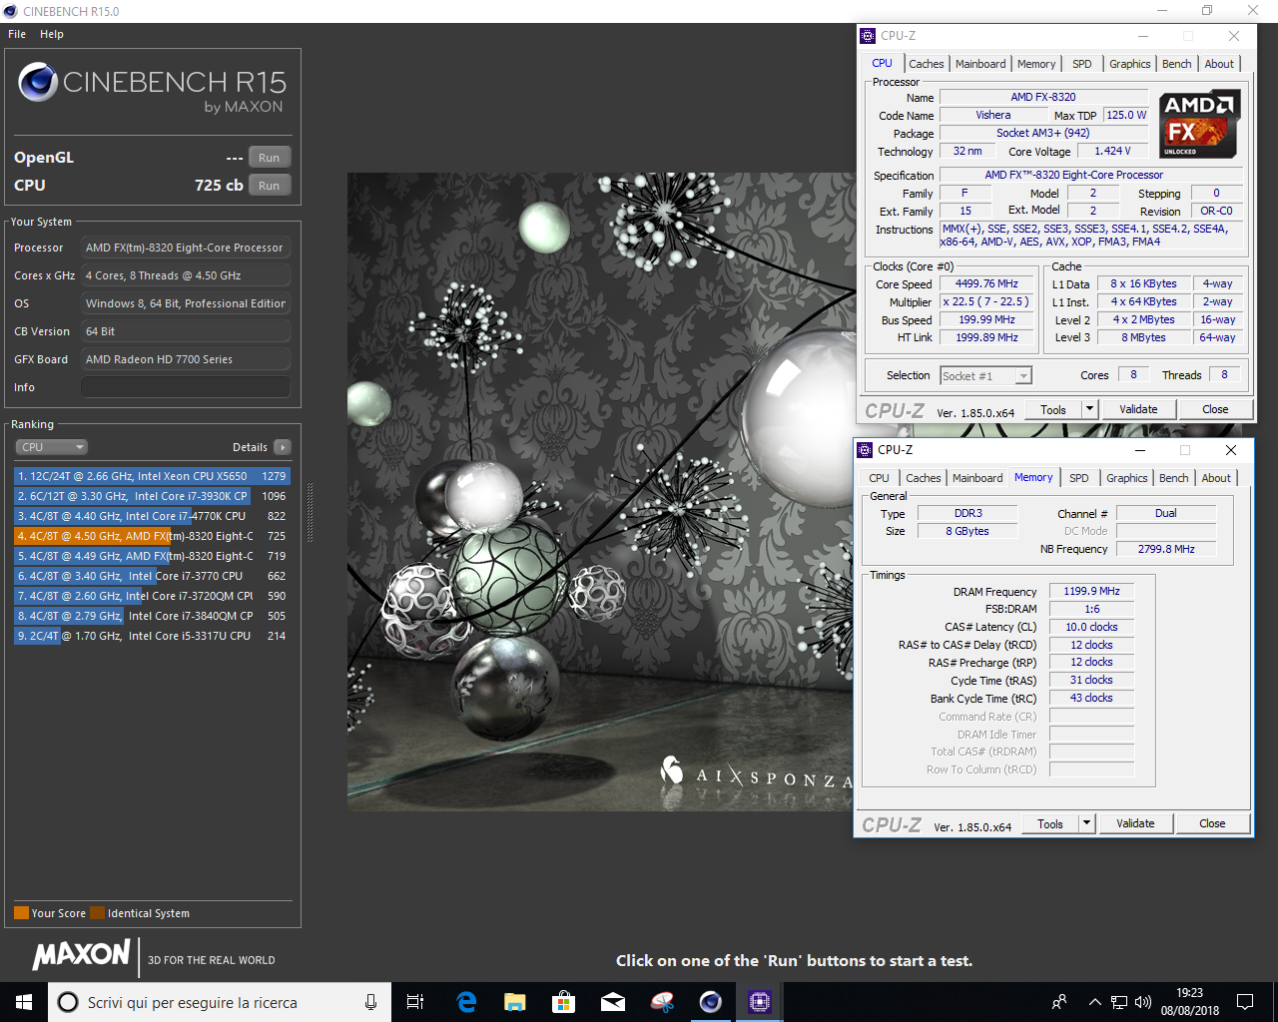Click the Info field in Your System
The image size is (1278, 1022).
tap(186, 387)
